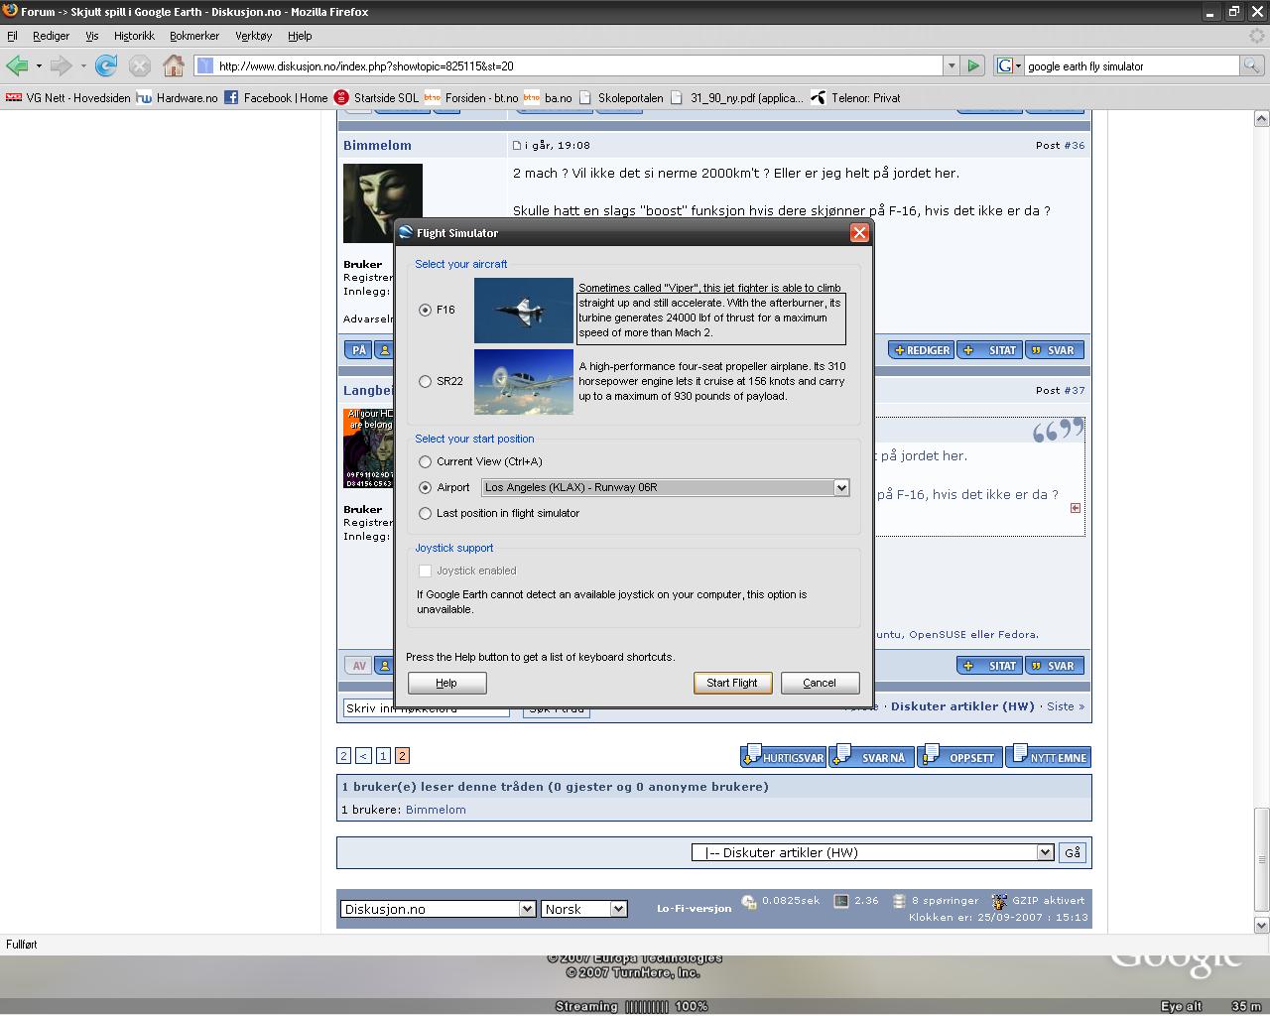Open the Historikk menu
Image resolution: width=1270 pixels, height=1016 pixels.
click(134, 36)
